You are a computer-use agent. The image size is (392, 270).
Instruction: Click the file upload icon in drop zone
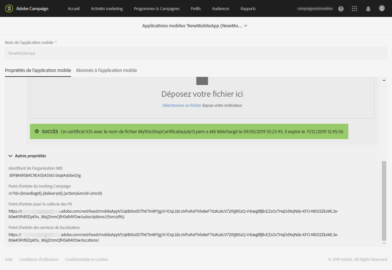pos(202,81)
